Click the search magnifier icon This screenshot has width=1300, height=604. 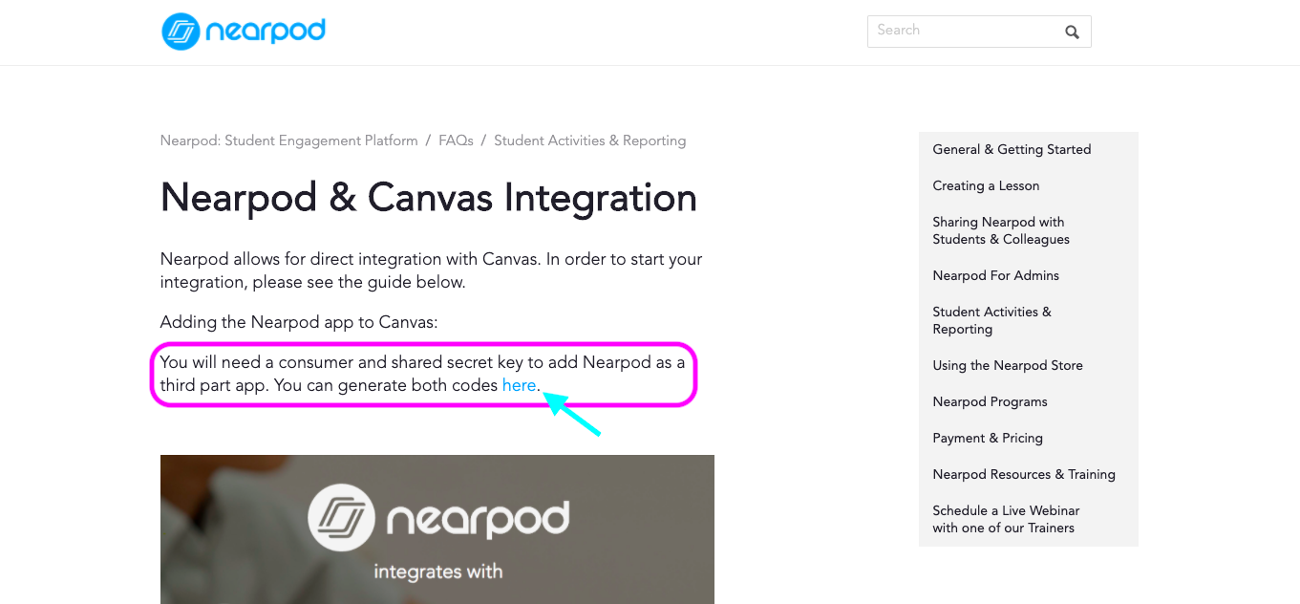click(1071, 32)
